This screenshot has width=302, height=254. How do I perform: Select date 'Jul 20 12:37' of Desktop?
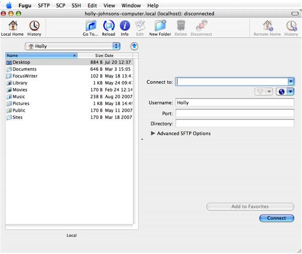(118, 62)
